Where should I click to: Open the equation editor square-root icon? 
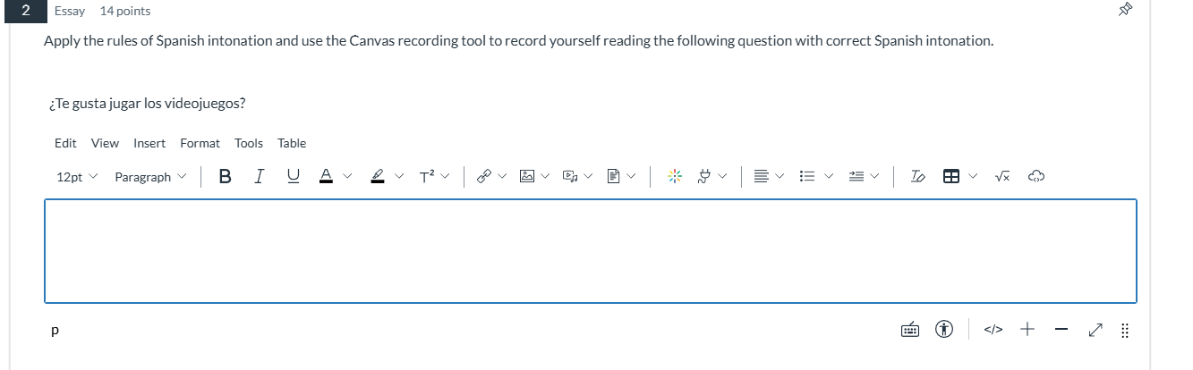(1003, 177)
